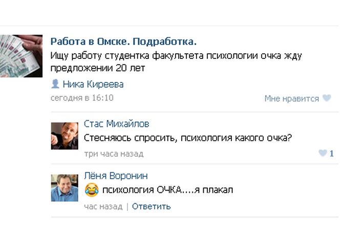Open Ника Киреева's profile link
Screen dimensions: 348x234
click(93, 84)
